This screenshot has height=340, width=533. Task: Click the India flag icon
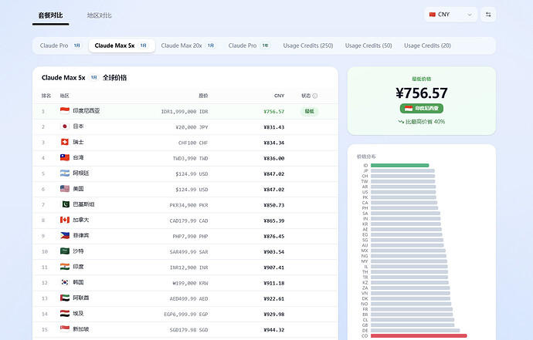coord(65,267)
